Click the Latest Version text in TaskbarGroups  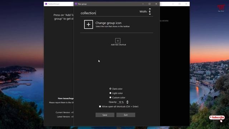tap(65, 116)
